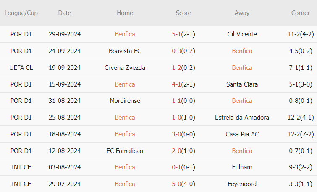Open FC Famalicao team link
This screenshot has width=317, height=192.
tap(125, 151)
